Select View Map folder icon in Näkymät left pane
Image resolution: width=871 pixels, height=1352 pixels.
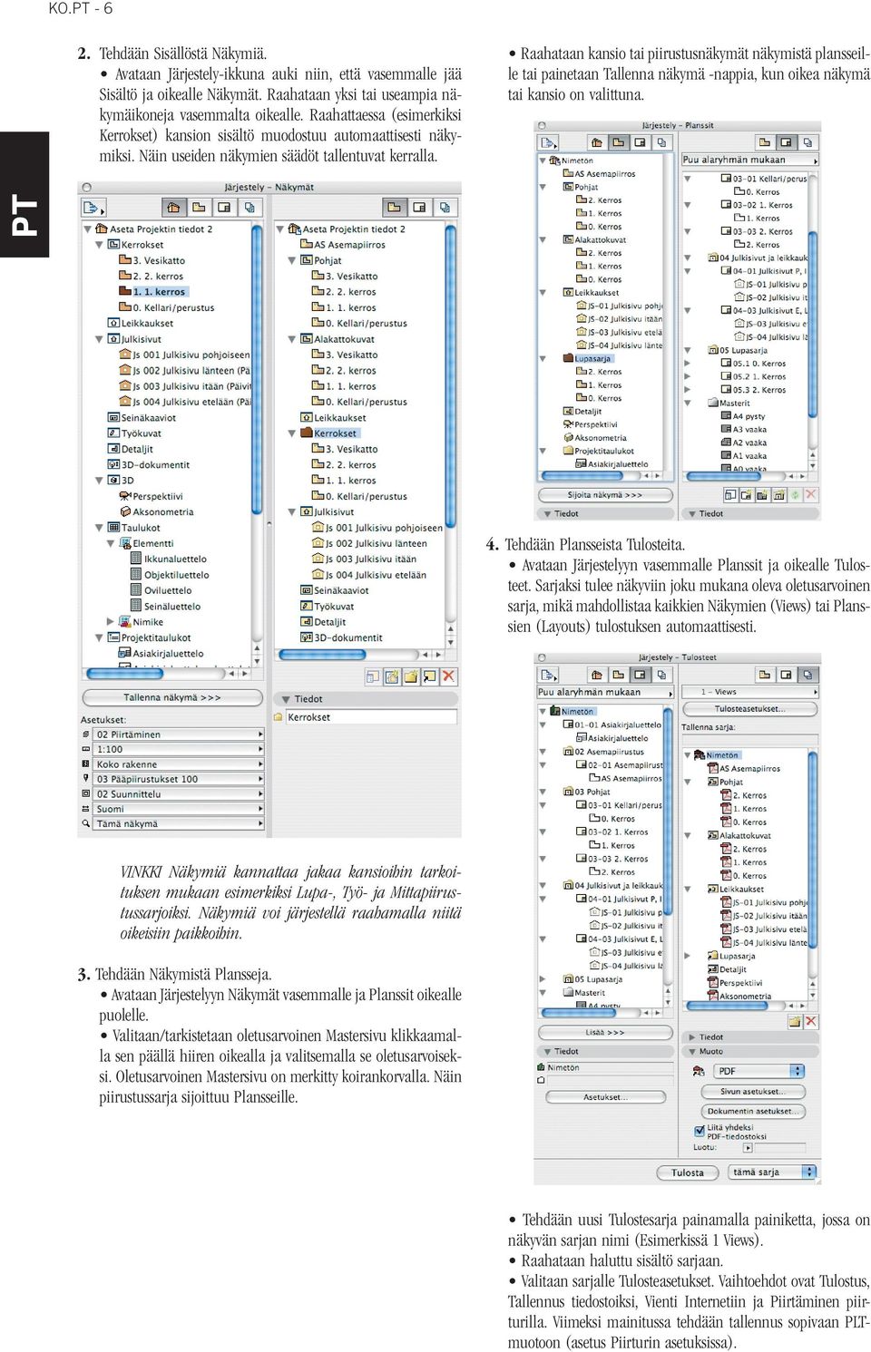199,208
